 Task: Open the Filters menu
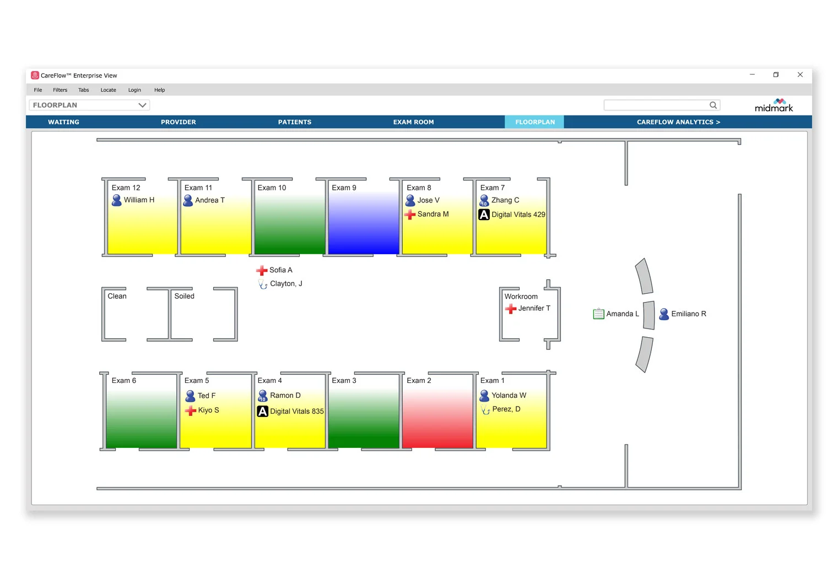60,90
